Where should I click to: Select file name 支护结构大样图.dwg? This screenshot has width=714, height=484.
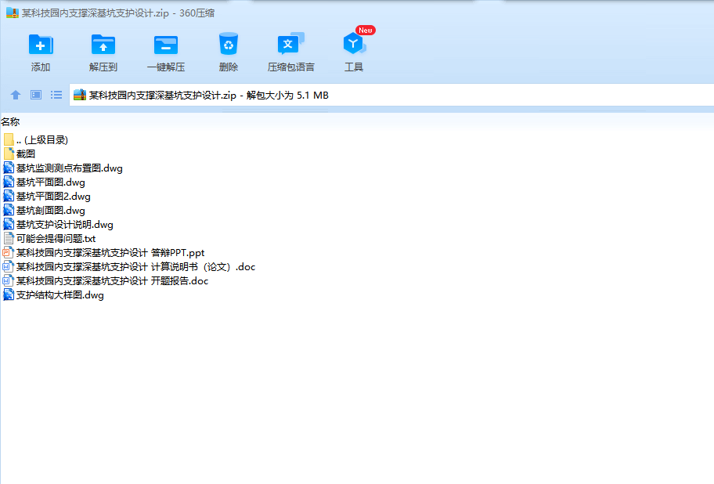pyautogui.click(x=60, y=295)
